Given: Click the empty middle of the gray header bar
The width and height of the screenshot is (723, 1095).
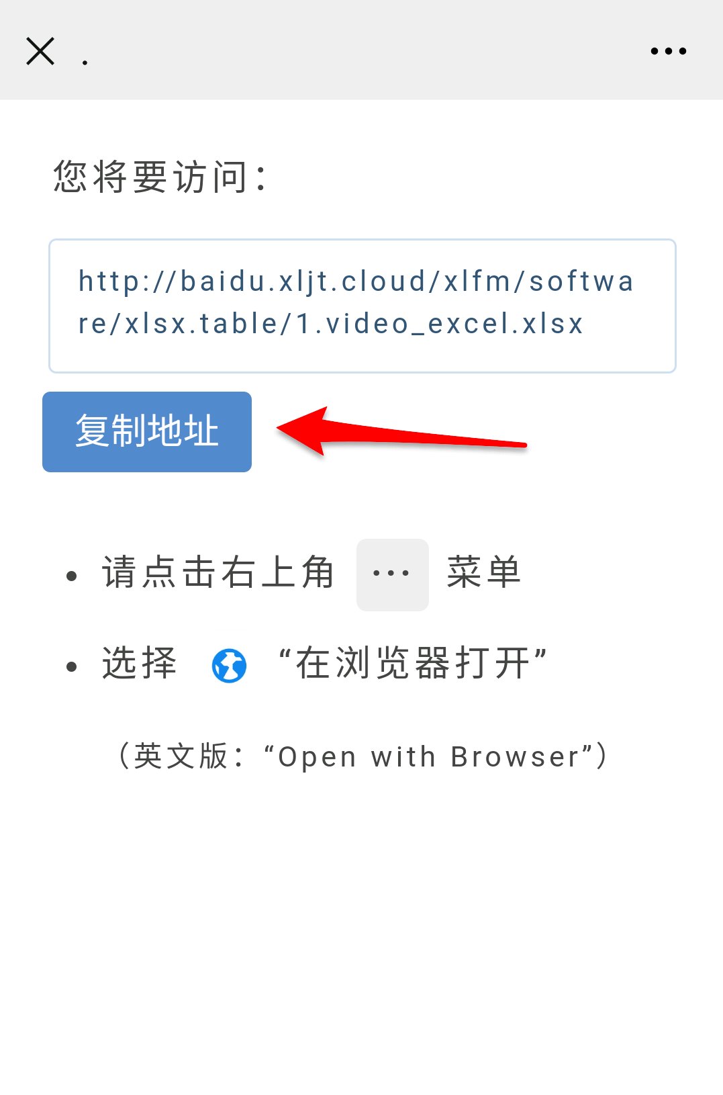Looking at the screenshot, I should click(363, 50).
